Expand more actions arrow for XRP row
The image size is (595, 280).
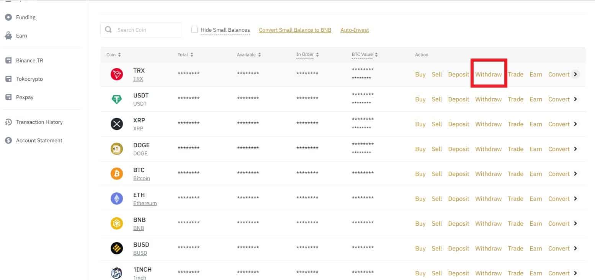pos(575,124)
